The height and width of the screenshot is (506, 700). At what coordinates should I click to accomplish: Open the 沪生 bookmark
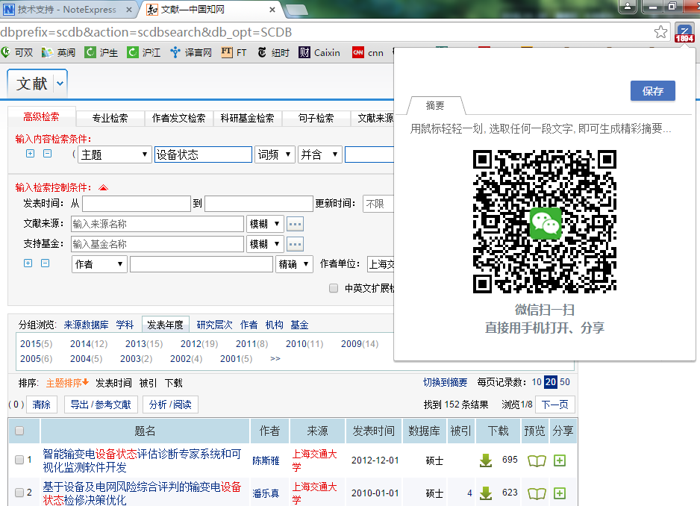[x=101, y=53]
